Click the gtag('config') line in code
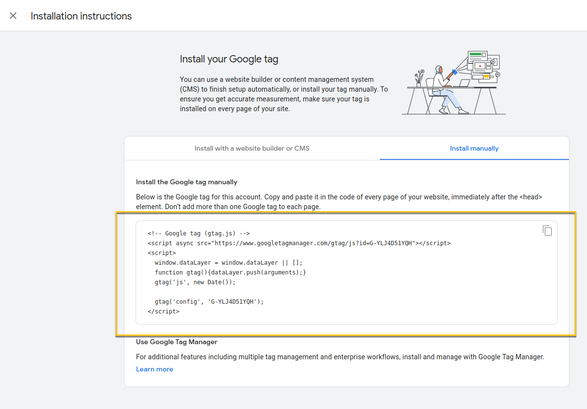 pyautogui.click(x=209, y=301)
